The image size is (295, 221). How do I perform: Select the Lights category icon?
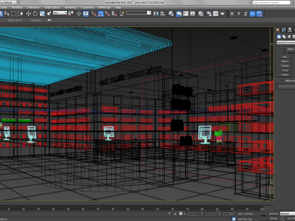(289, 37)
